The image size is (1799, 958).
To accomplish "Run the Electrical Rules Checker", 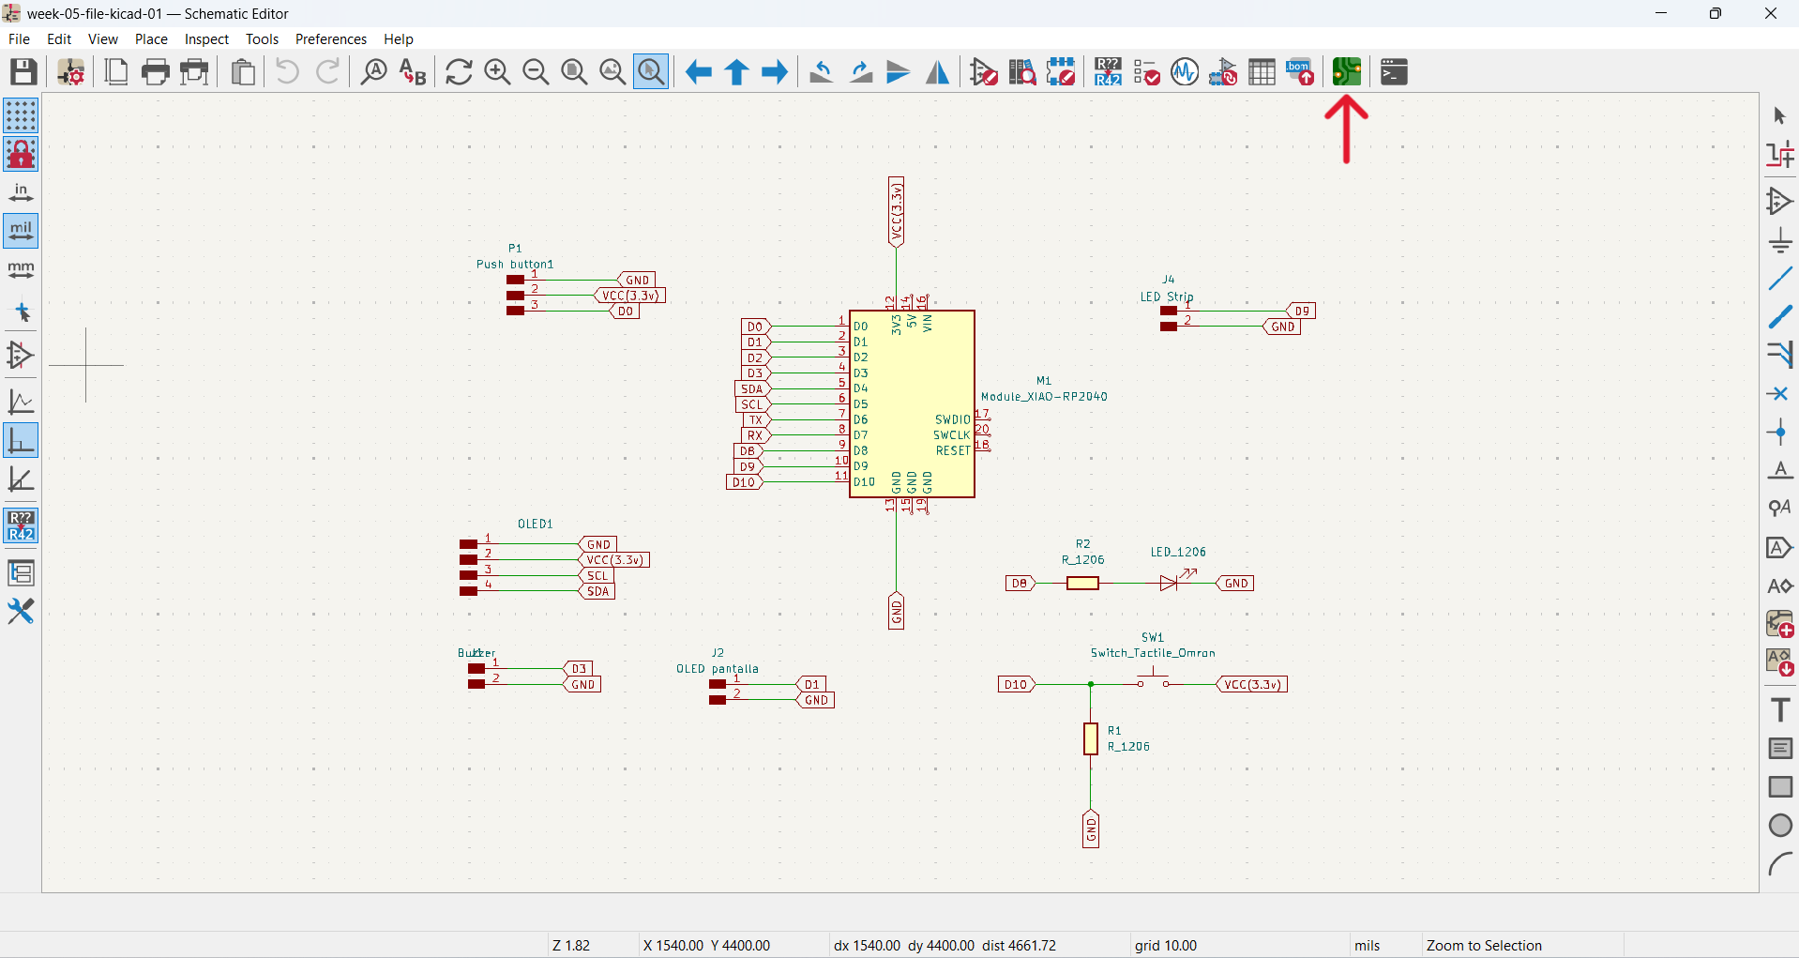I will [1146, 71].
